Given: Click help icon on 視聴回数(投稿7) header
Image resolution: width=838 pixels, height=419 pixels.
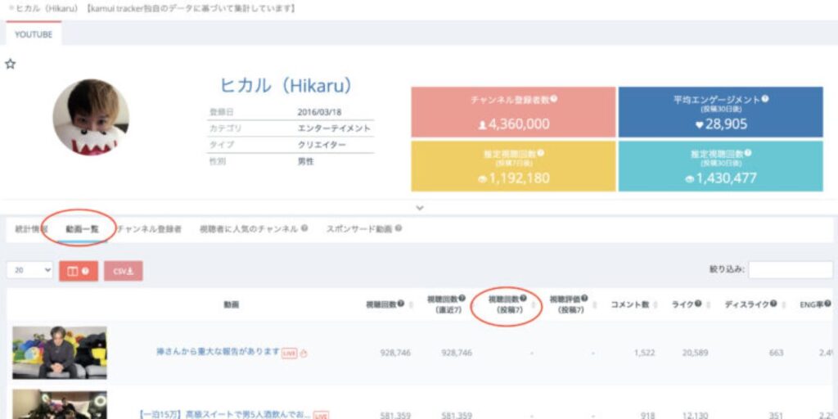Looking at the screenshot, I should [523, 298].
